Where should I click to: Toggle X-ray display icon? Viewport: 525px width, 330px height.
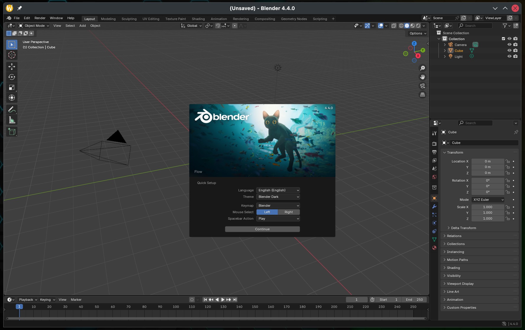coord(394,26)
